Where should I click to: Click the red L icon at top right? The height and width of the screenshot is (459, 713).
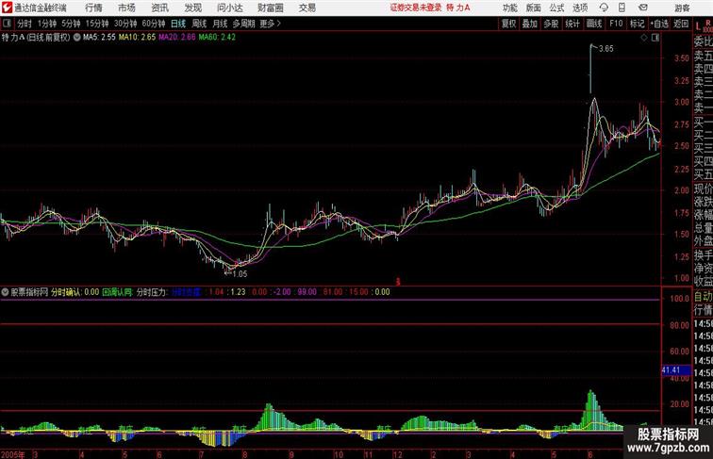(x=699, y=26)
